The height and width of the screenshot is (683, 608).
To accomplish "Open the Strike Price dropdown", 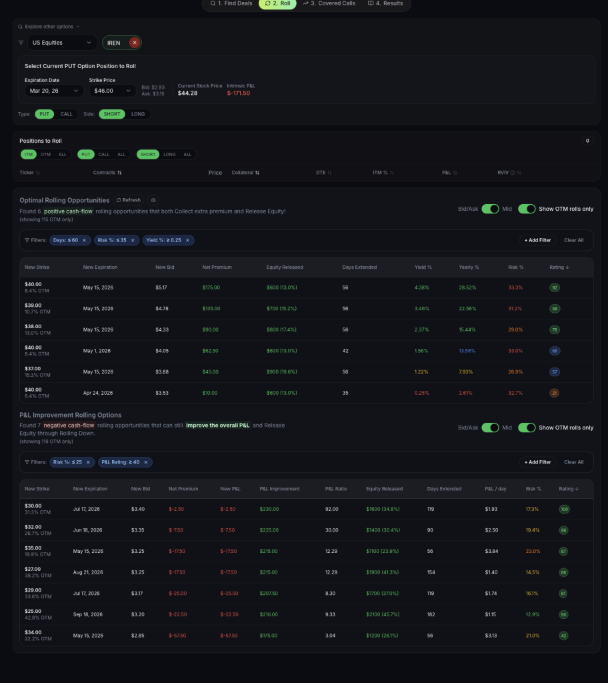I will coord(110,89).
